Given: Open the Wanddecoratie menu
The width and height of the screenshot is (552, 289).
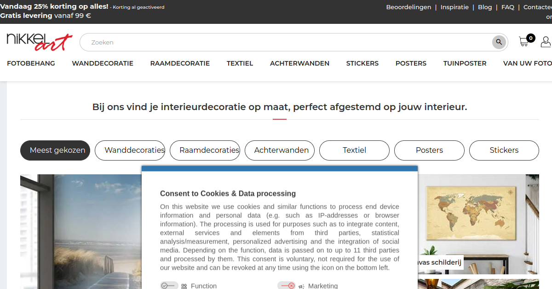Looking at the screenshot, I should click(x=103, y=63).
